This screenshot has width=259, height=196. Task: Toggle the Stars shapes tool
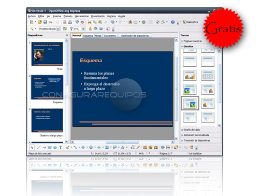pos(123,147)
